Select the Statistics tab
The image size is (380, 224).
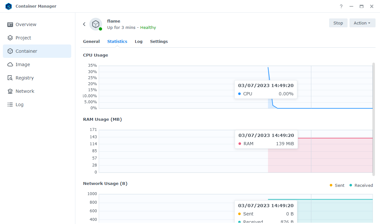117,41
